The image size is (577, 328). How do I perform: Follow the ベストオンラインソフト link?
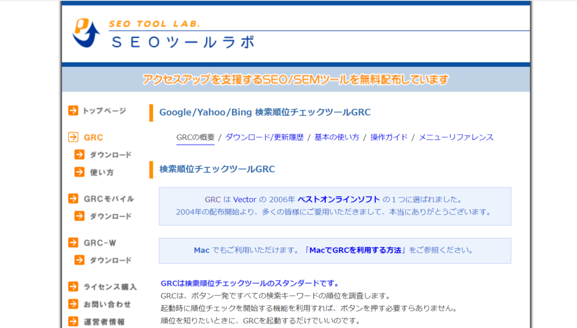[339, 200]
